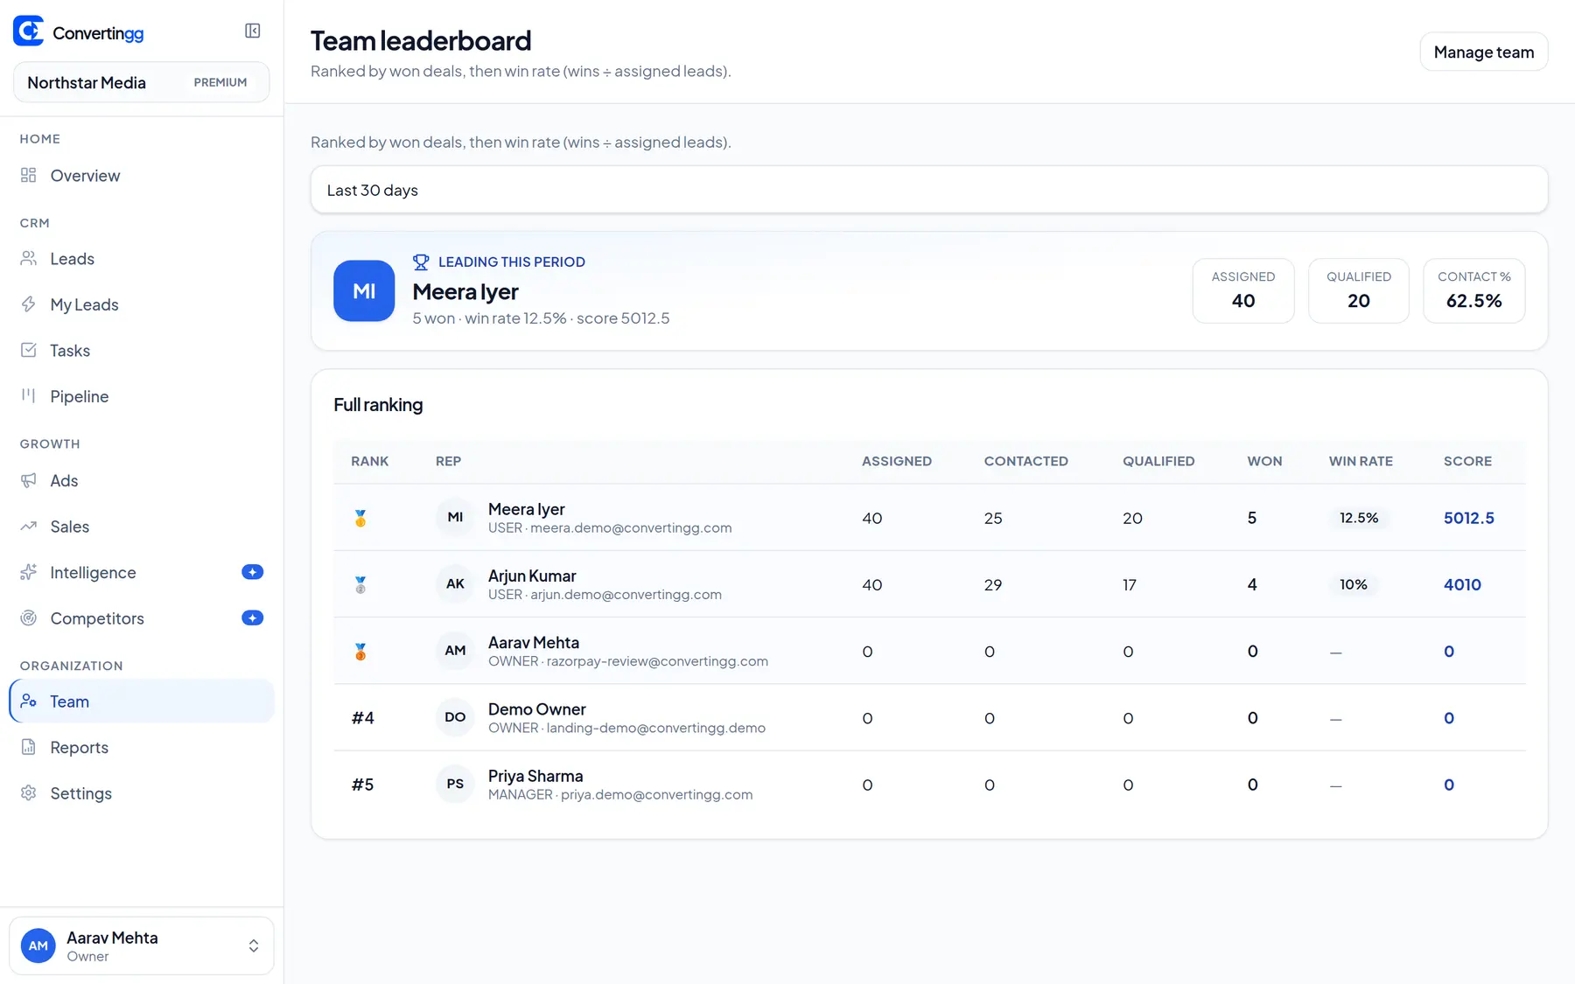1575x984 pixels.
Task: Open the Northstar Media workspace switcher
Action: 141,82
